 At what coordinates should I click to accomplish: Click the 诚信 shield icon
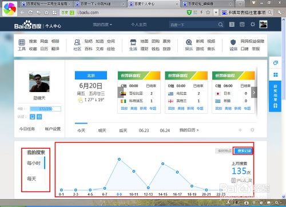click(233, 42)
